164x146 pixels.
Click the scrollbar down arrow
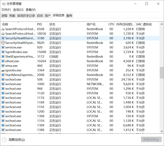coord(162,131)
